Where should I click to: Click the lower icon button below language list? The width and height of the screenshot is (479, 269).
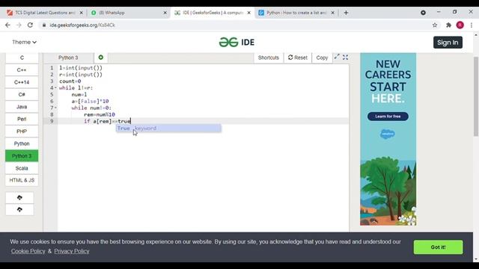(x=19, y=209)
